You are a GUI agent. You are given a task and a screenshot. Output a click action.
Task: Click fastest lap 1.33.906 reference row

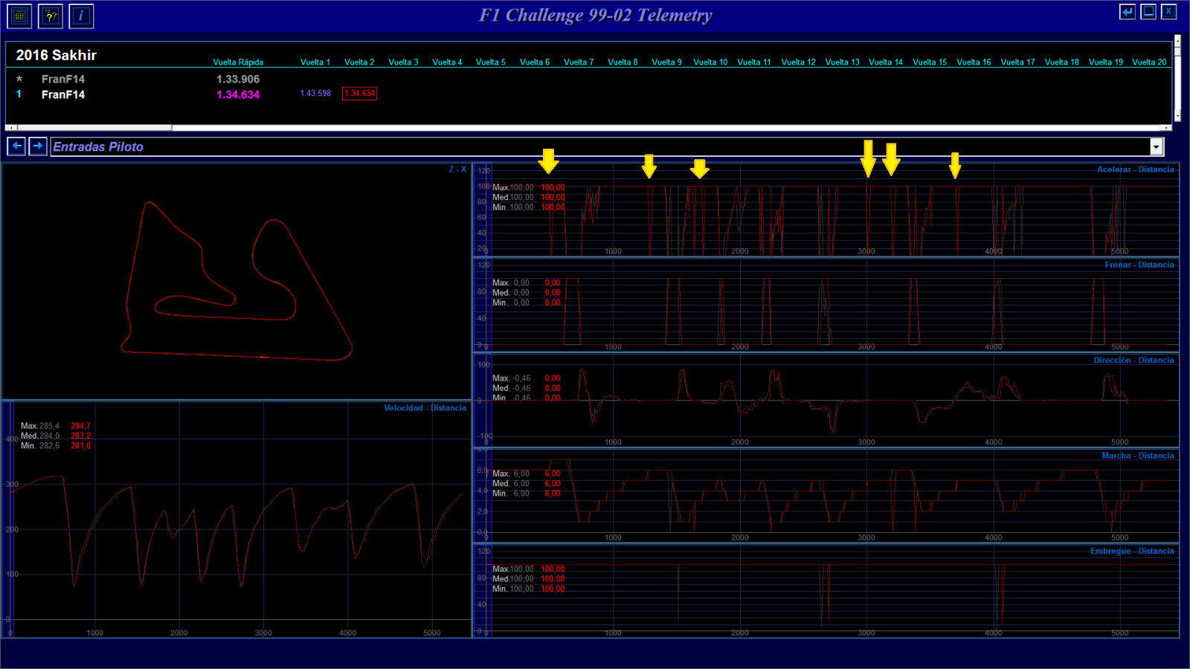[x=238, y=79]
